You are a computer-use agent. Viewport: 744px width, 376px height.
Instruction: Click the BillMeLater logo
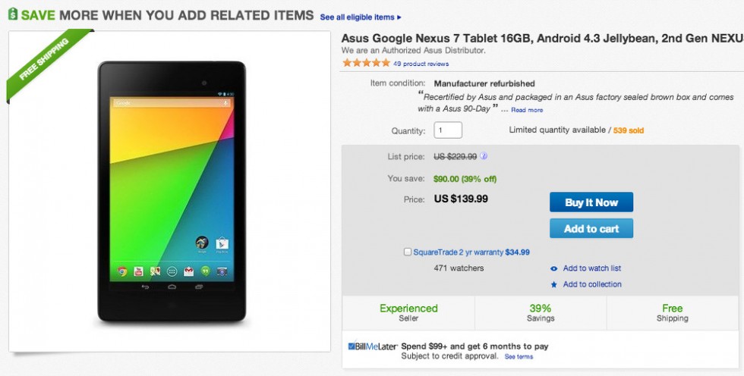[371, 346]
